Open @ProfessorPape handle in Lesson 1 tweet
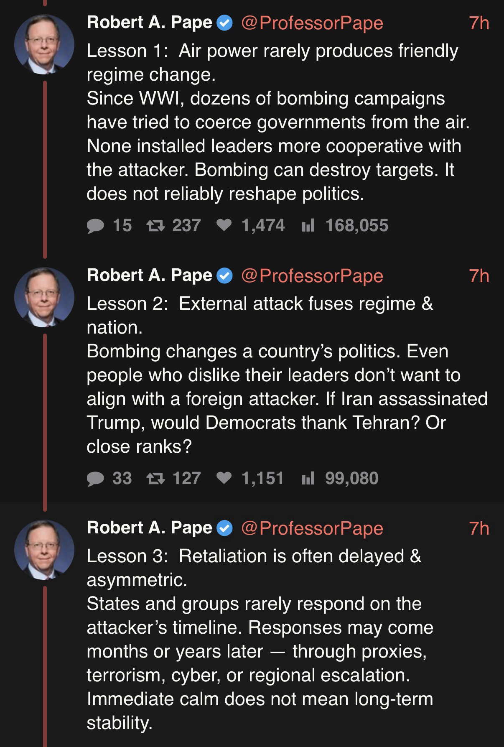Screen dimensions: 504x747 coord(312,23)
